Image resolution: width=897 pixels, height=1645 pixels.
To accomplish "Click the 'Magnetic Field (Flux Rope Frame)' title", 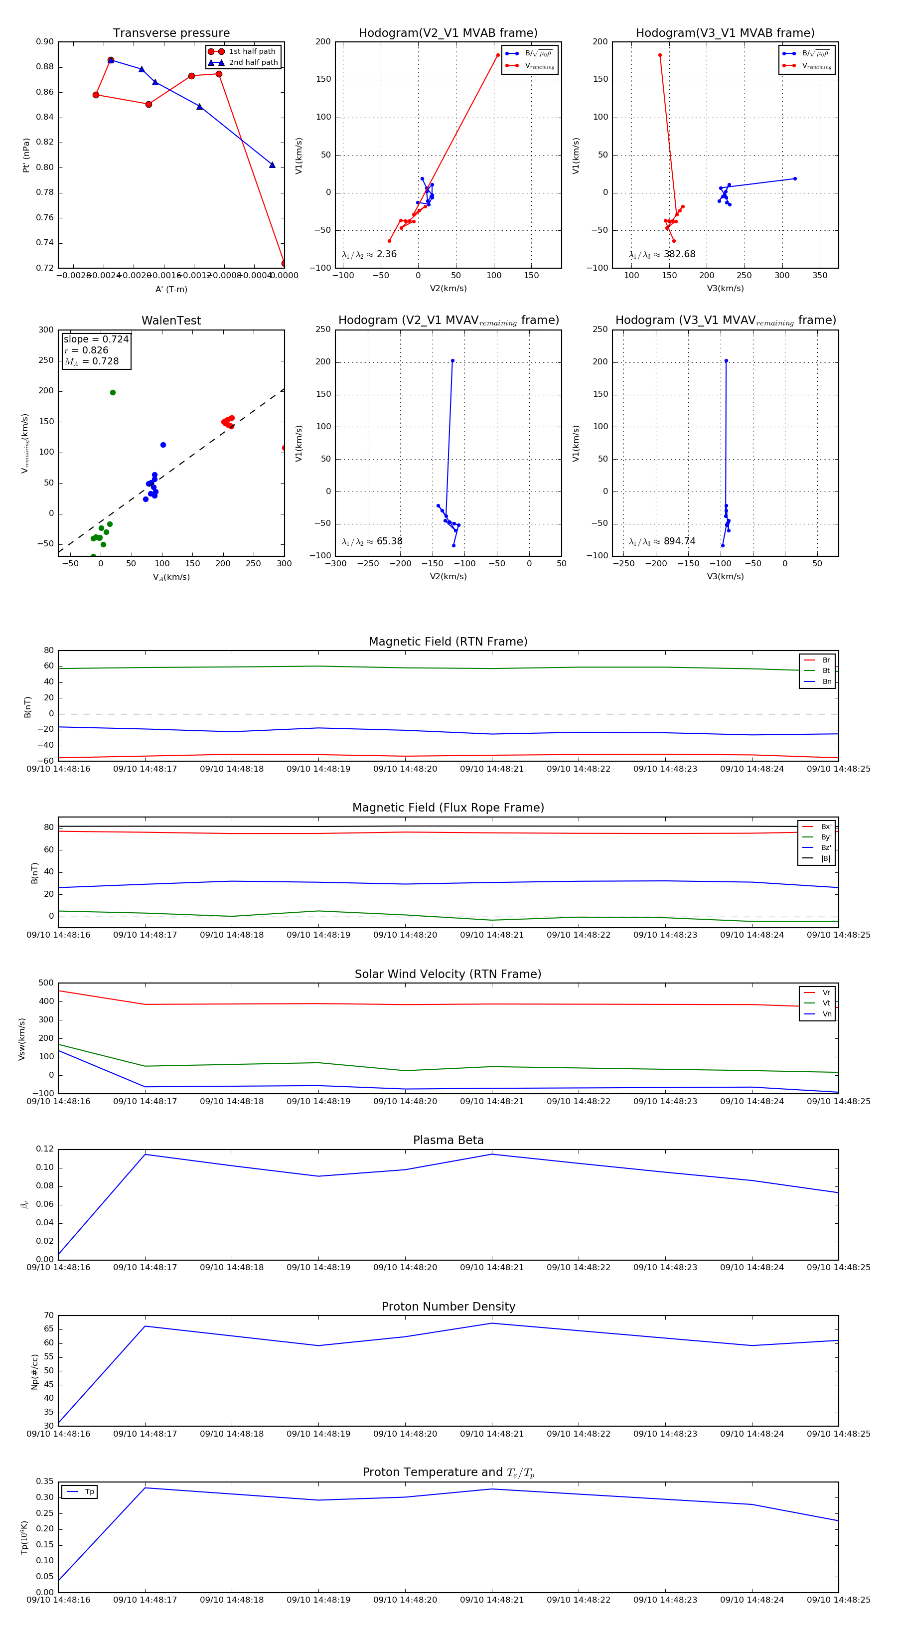I will point(448,808).
